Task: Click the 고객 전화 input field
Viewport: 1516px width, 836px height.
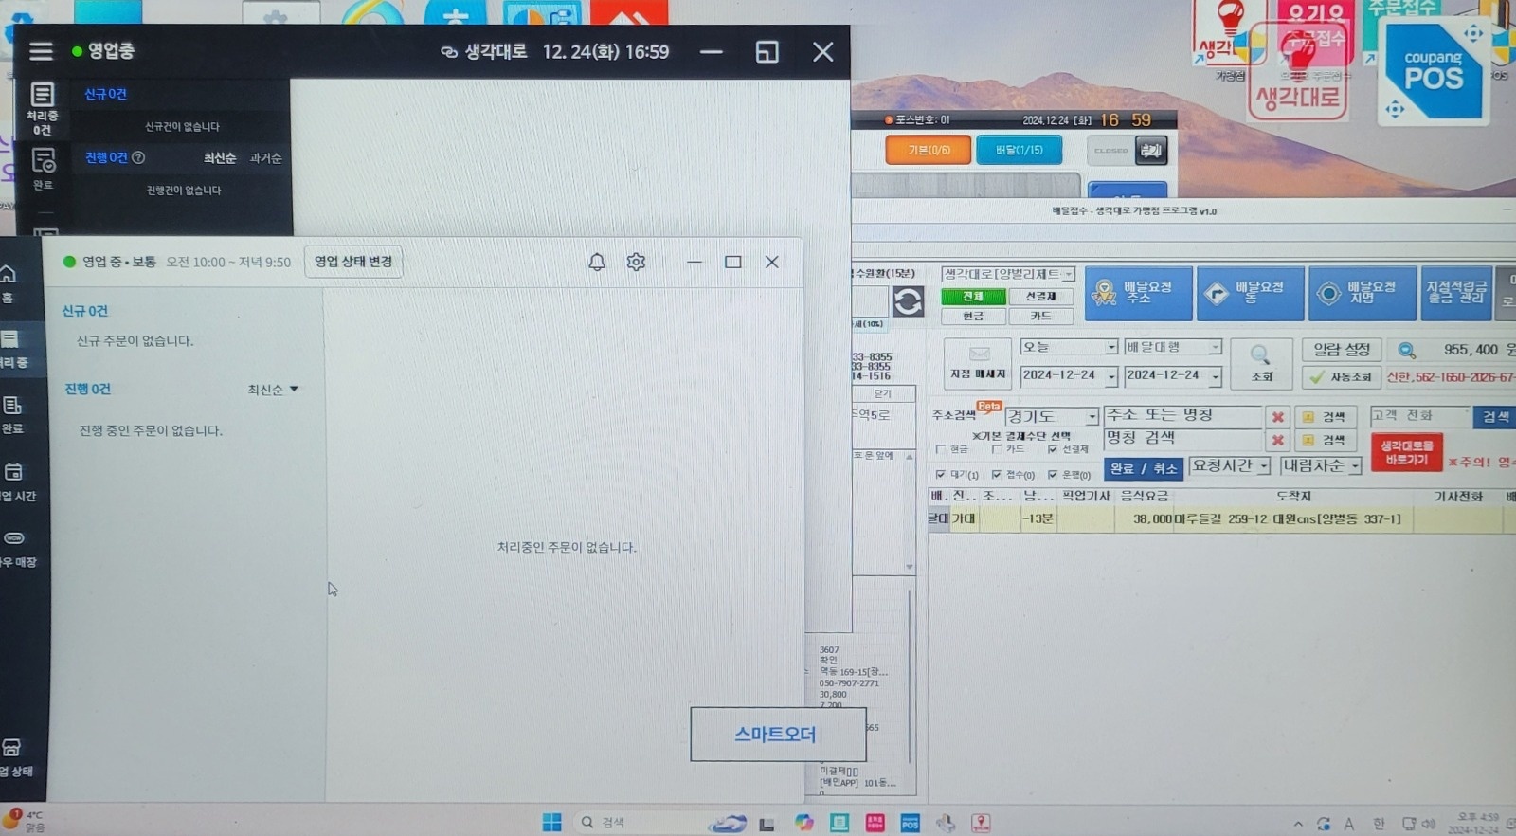Action: 1419,415
